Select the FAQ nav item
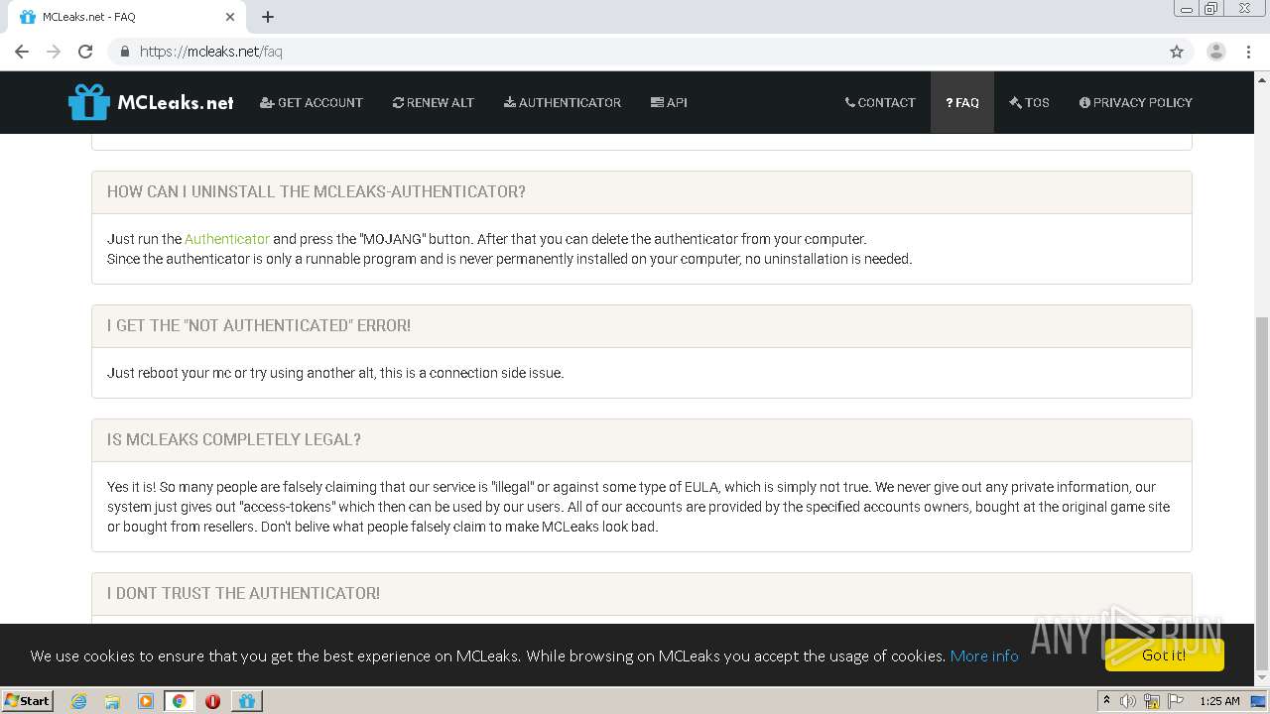Screen dimensions: 1270x714 [962, 102]
